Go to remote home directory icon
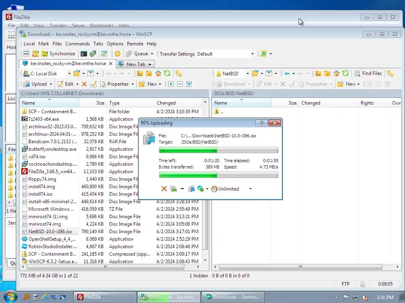Image resolution: width=405 pixels, height=303 pixels. [336, 73]
